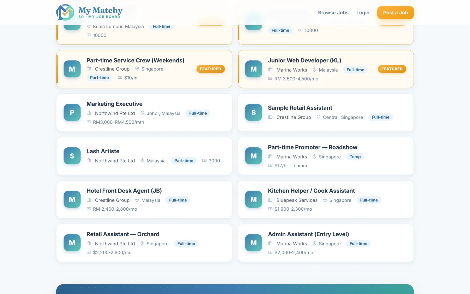This screenshot has height=294, width=470.
Task: Open the Admin Assistant (Entry Level) listing
Action: [308, 234]
